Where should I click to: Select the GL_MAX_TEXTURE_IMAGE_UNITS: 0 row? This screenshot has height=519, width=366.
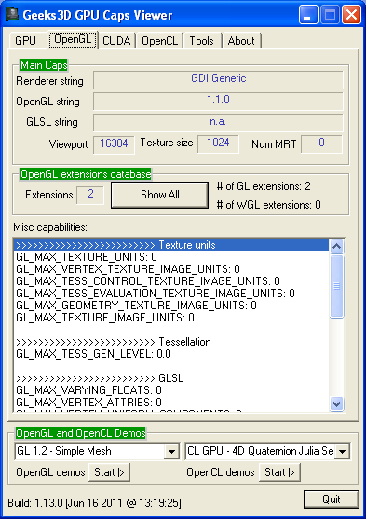[x=171, y=318]
